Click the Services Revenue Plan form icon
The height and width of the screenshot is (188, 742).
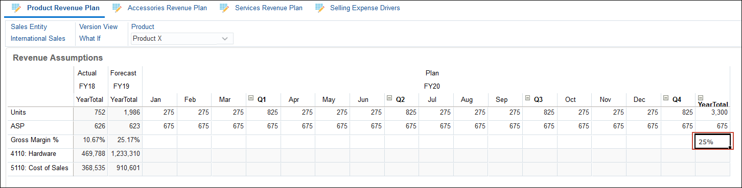coord(224,8)
